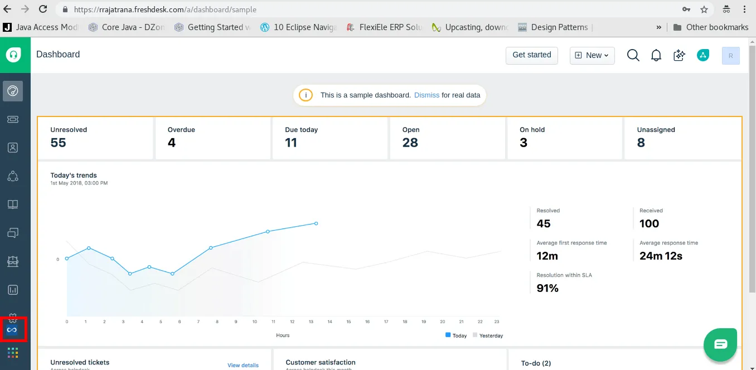Open the Solutions book icon in sidebar

[x=13, y=205]
